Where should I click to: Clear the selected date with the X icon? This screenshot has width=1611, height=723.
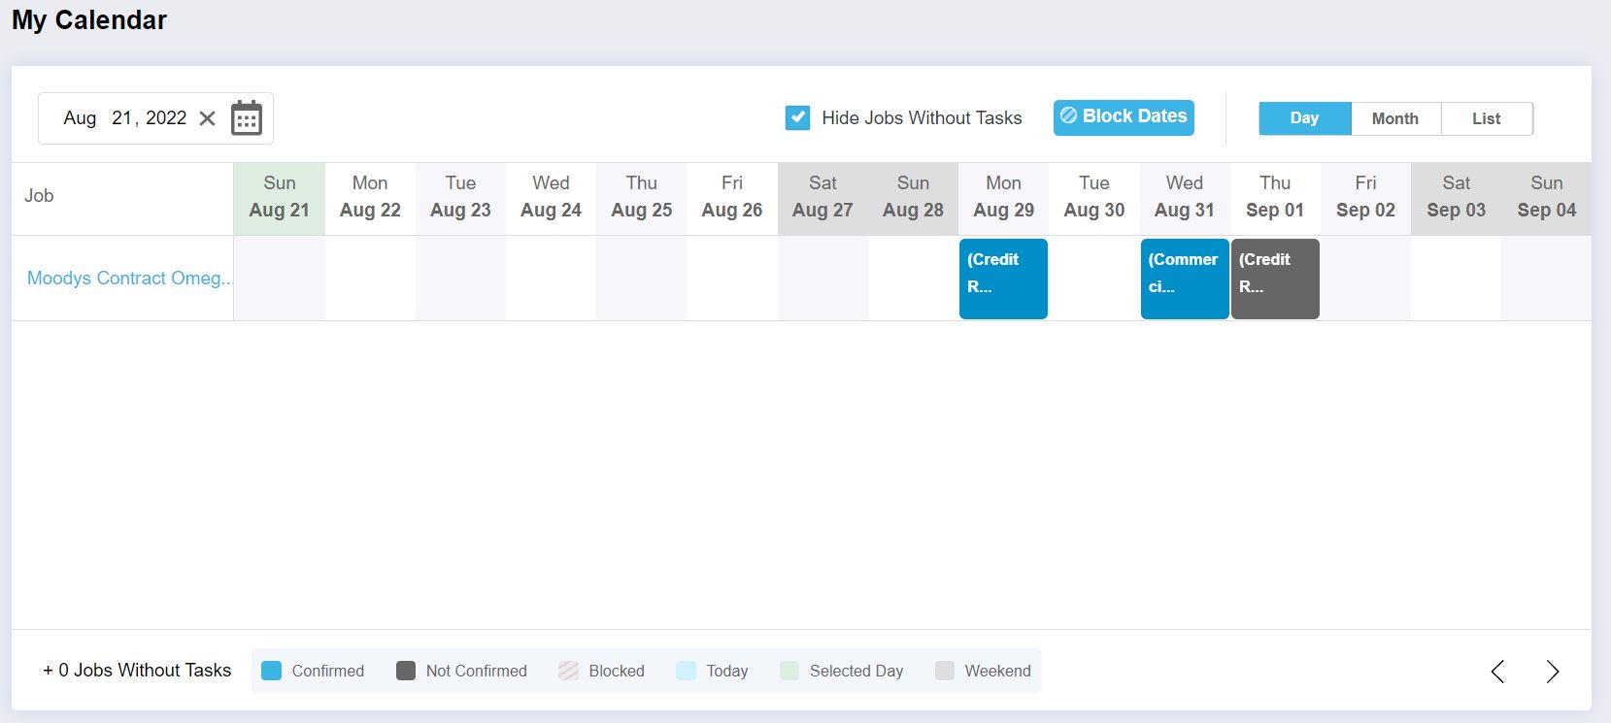pyautogui.click(x=207, y=118)
